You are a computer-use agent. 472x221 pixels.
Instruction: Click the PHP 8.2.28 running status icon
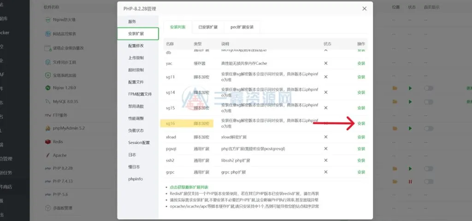tap(410, 169)
